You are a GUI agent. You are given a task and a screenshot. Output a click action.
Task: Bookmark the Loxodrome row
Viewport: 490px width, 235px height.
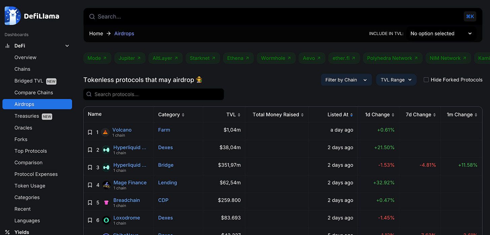pos(90,220)
